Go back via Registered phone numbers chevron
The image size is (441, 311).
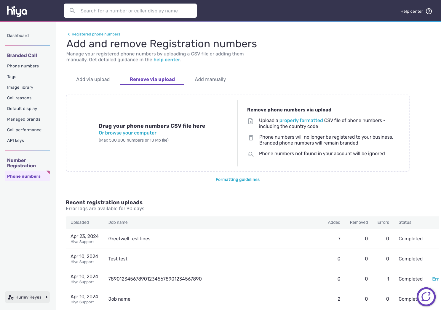(69, 34)
